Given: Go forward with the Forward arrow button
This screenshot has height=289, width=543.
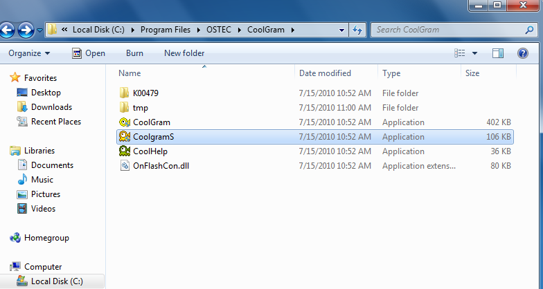Looking at the screenshot, I should click(x=26, y=30).
